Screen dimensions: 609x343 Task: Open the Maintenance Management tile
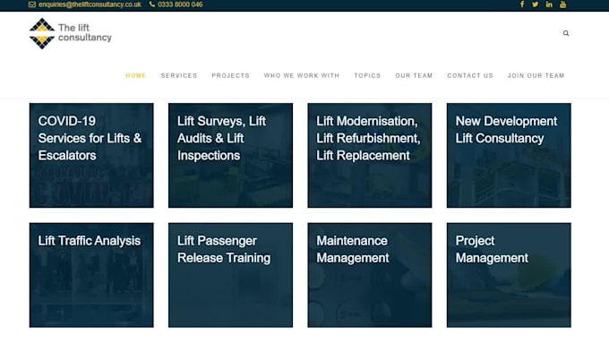[370, 275]
